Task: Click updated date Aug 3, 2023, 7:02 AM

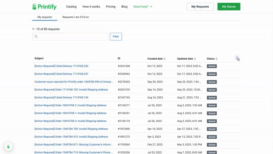Action: tap(190, 105)
